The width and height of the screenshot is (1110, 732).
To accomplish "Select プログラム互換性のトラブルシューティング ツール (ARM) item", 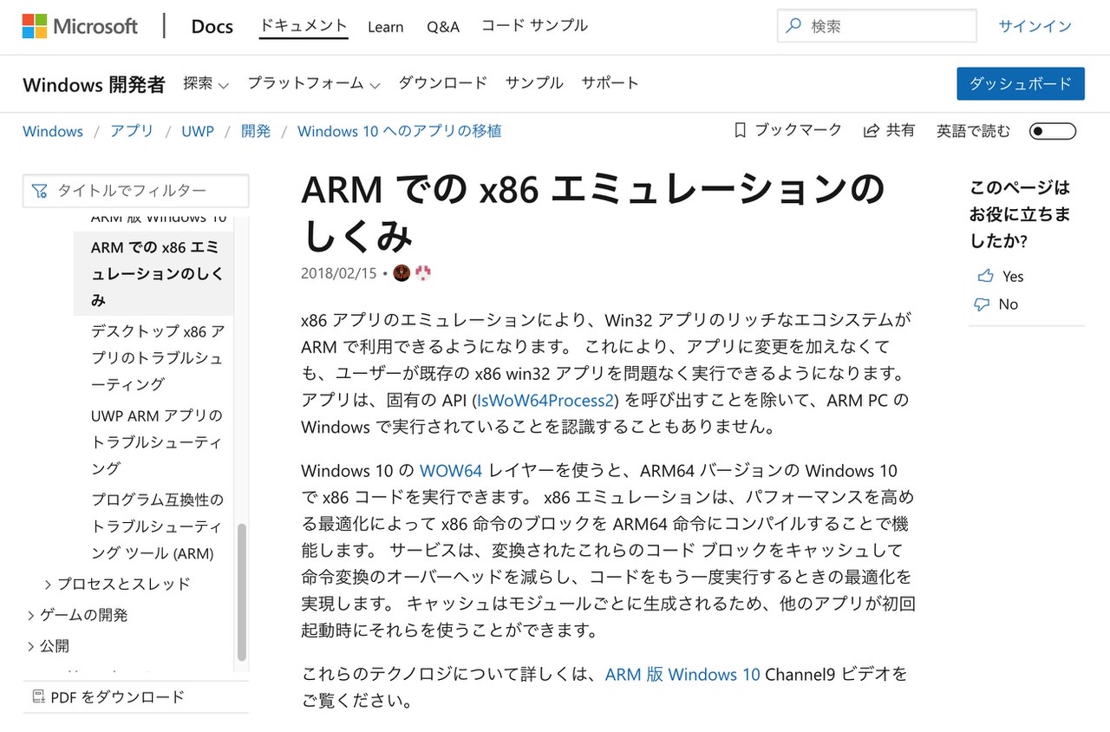I will [157, 526].
